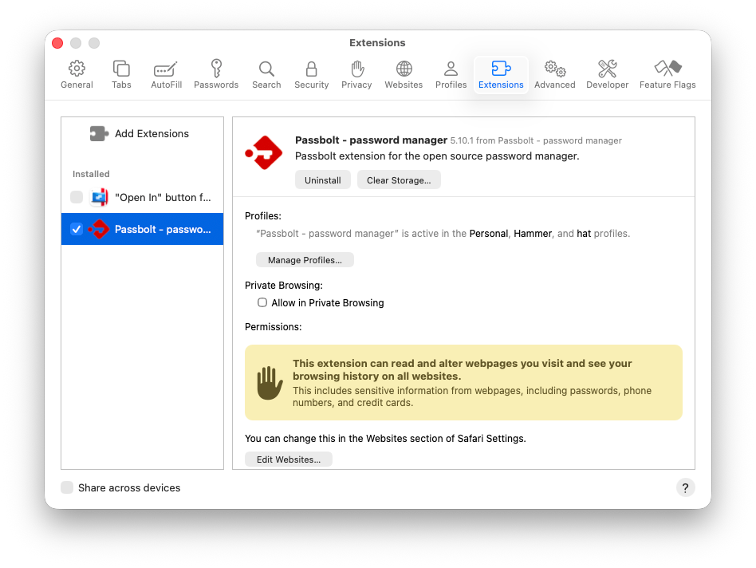Click the Personal profile name
The width and height of the screenshot is (756, 568).
pyautogui.click(x=488, y=234)
